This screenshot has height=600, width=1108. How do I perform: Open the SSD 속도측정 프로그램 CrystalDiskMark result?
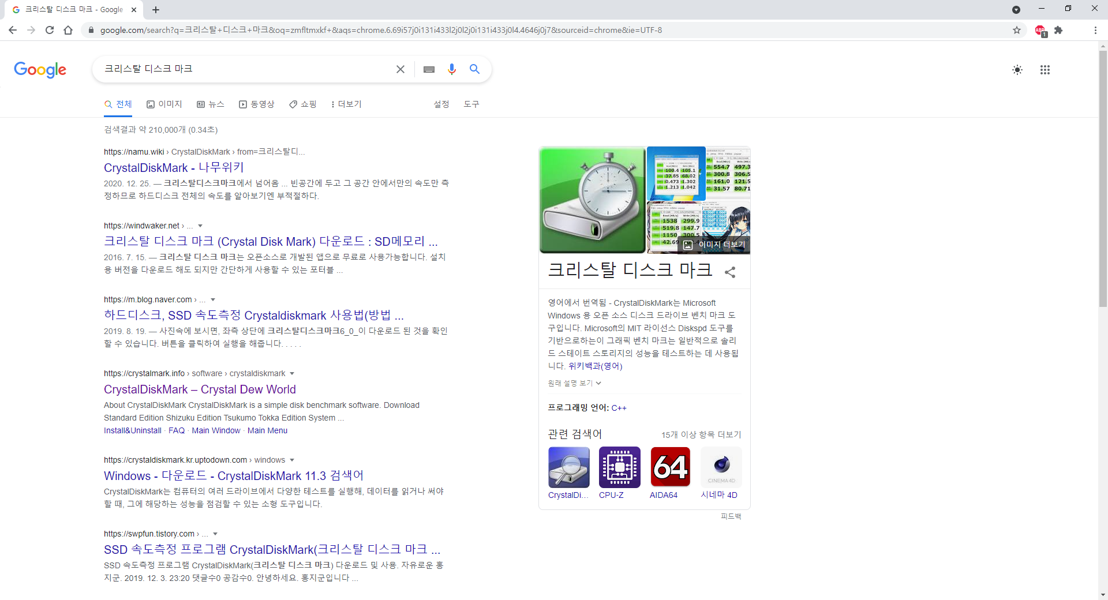coord(272,550)
